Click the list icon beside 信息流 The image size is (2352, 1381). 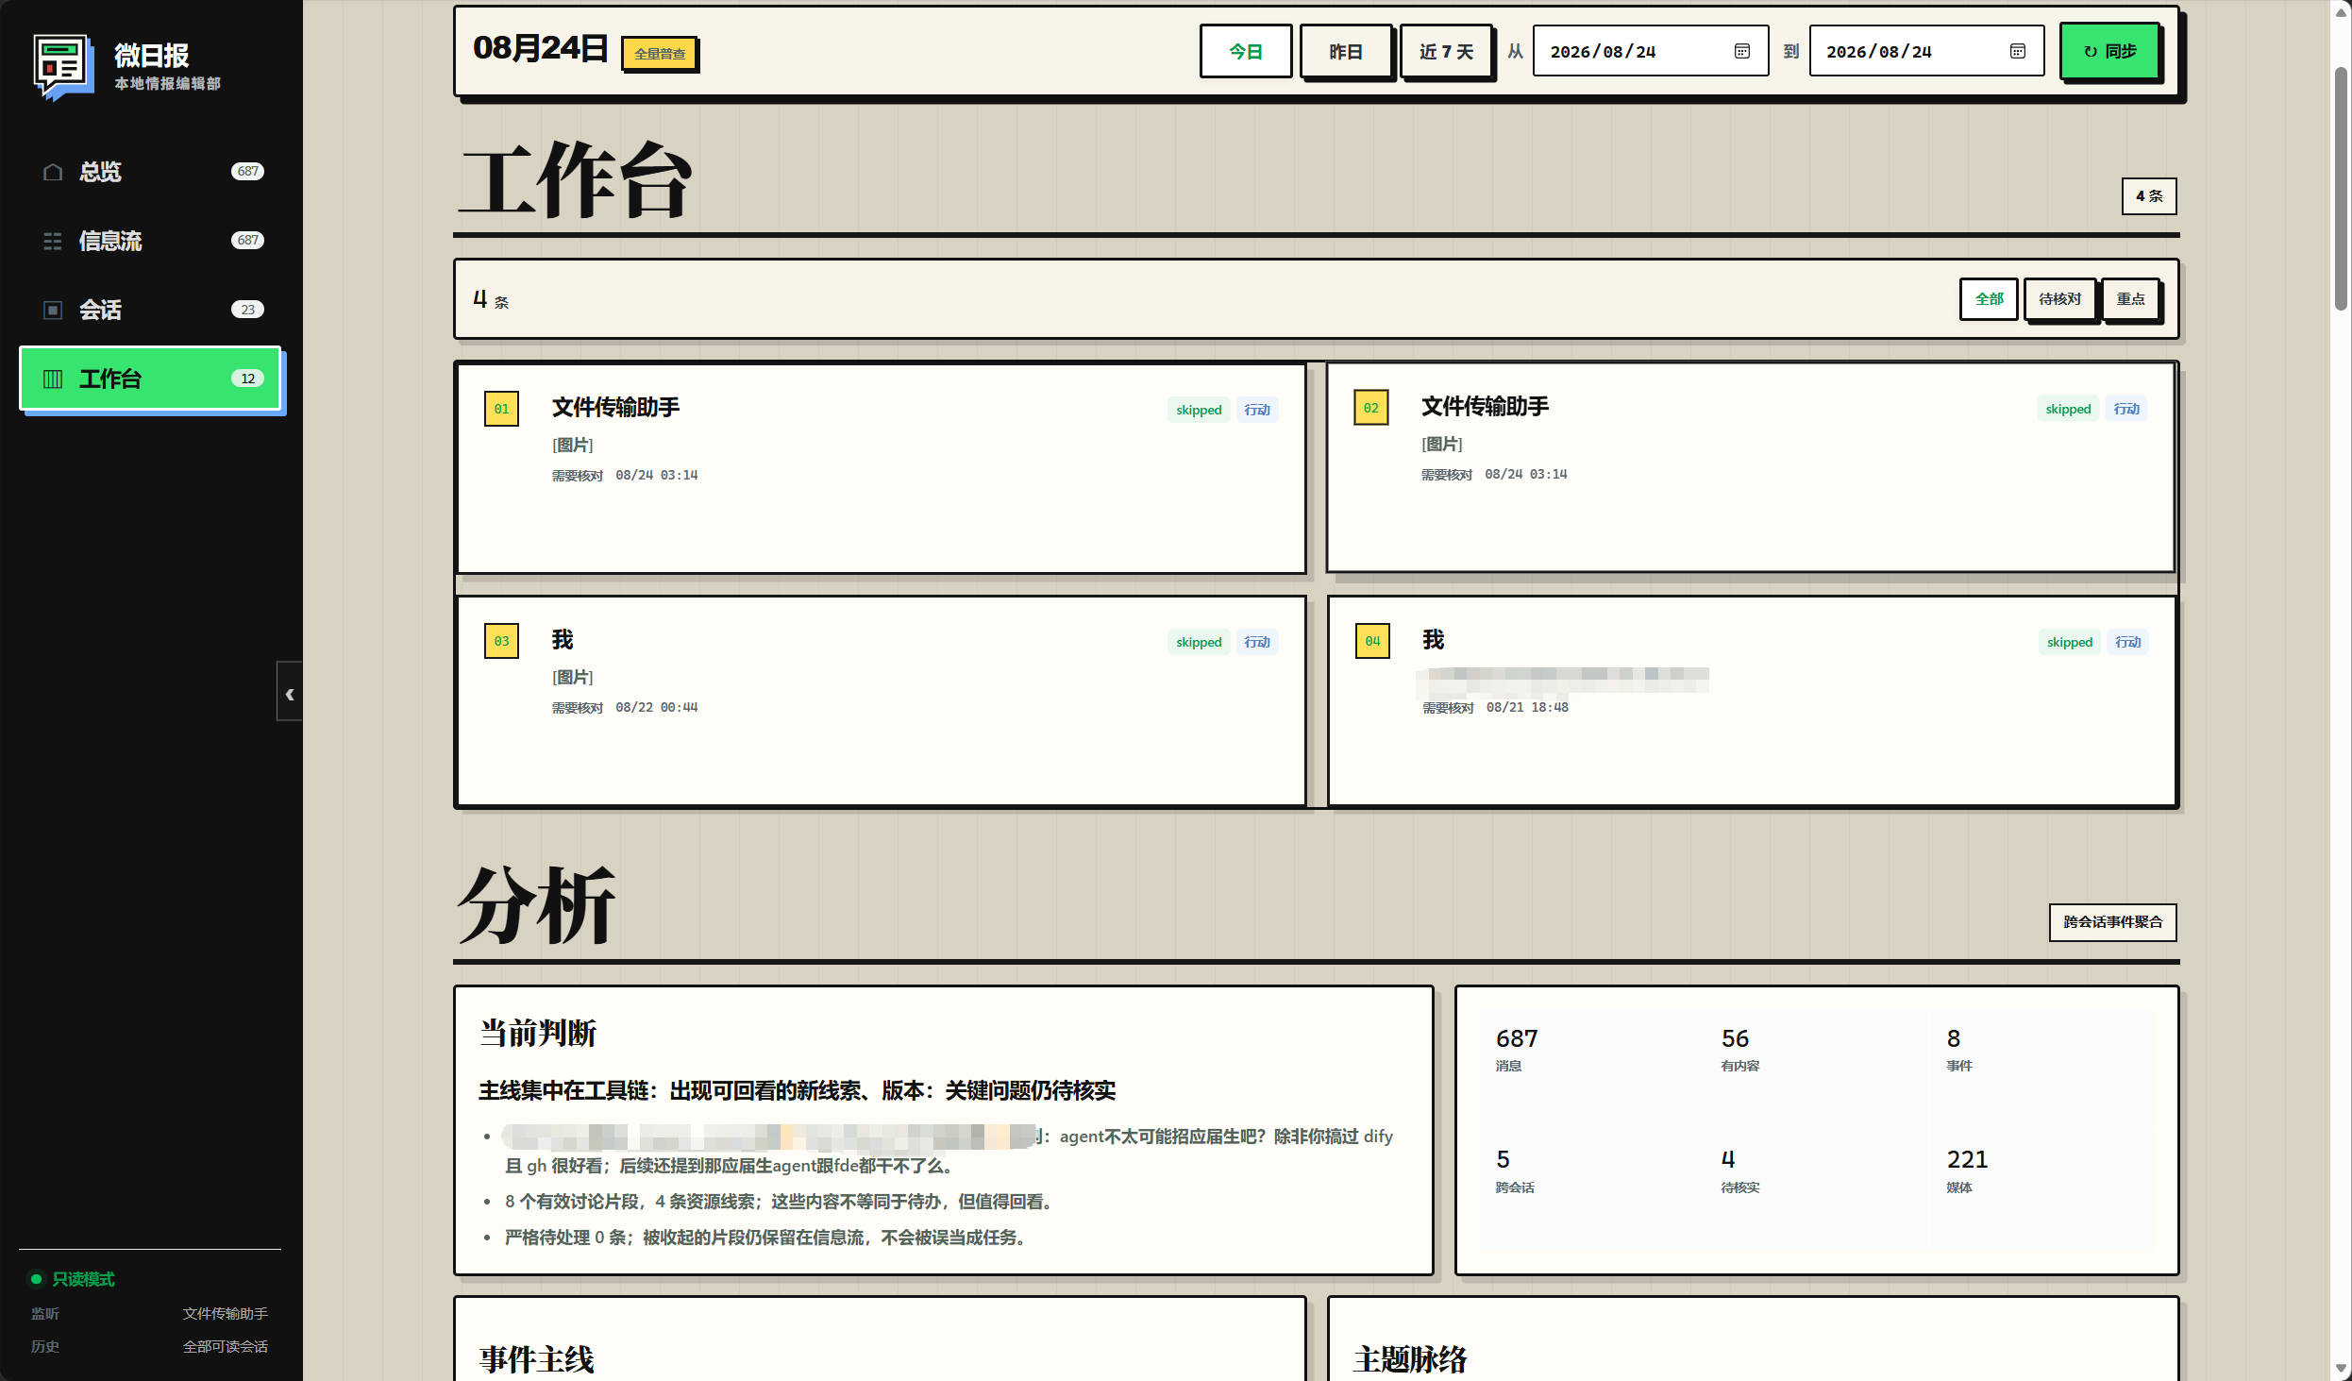click(53, 241)
